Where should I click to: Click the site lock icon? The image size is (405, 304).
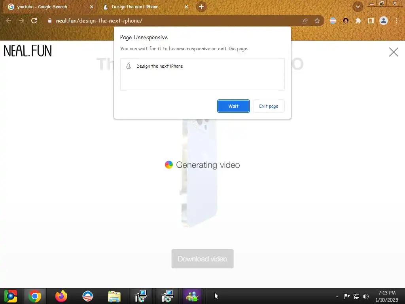pyautogui.click(x=50, y=21)
